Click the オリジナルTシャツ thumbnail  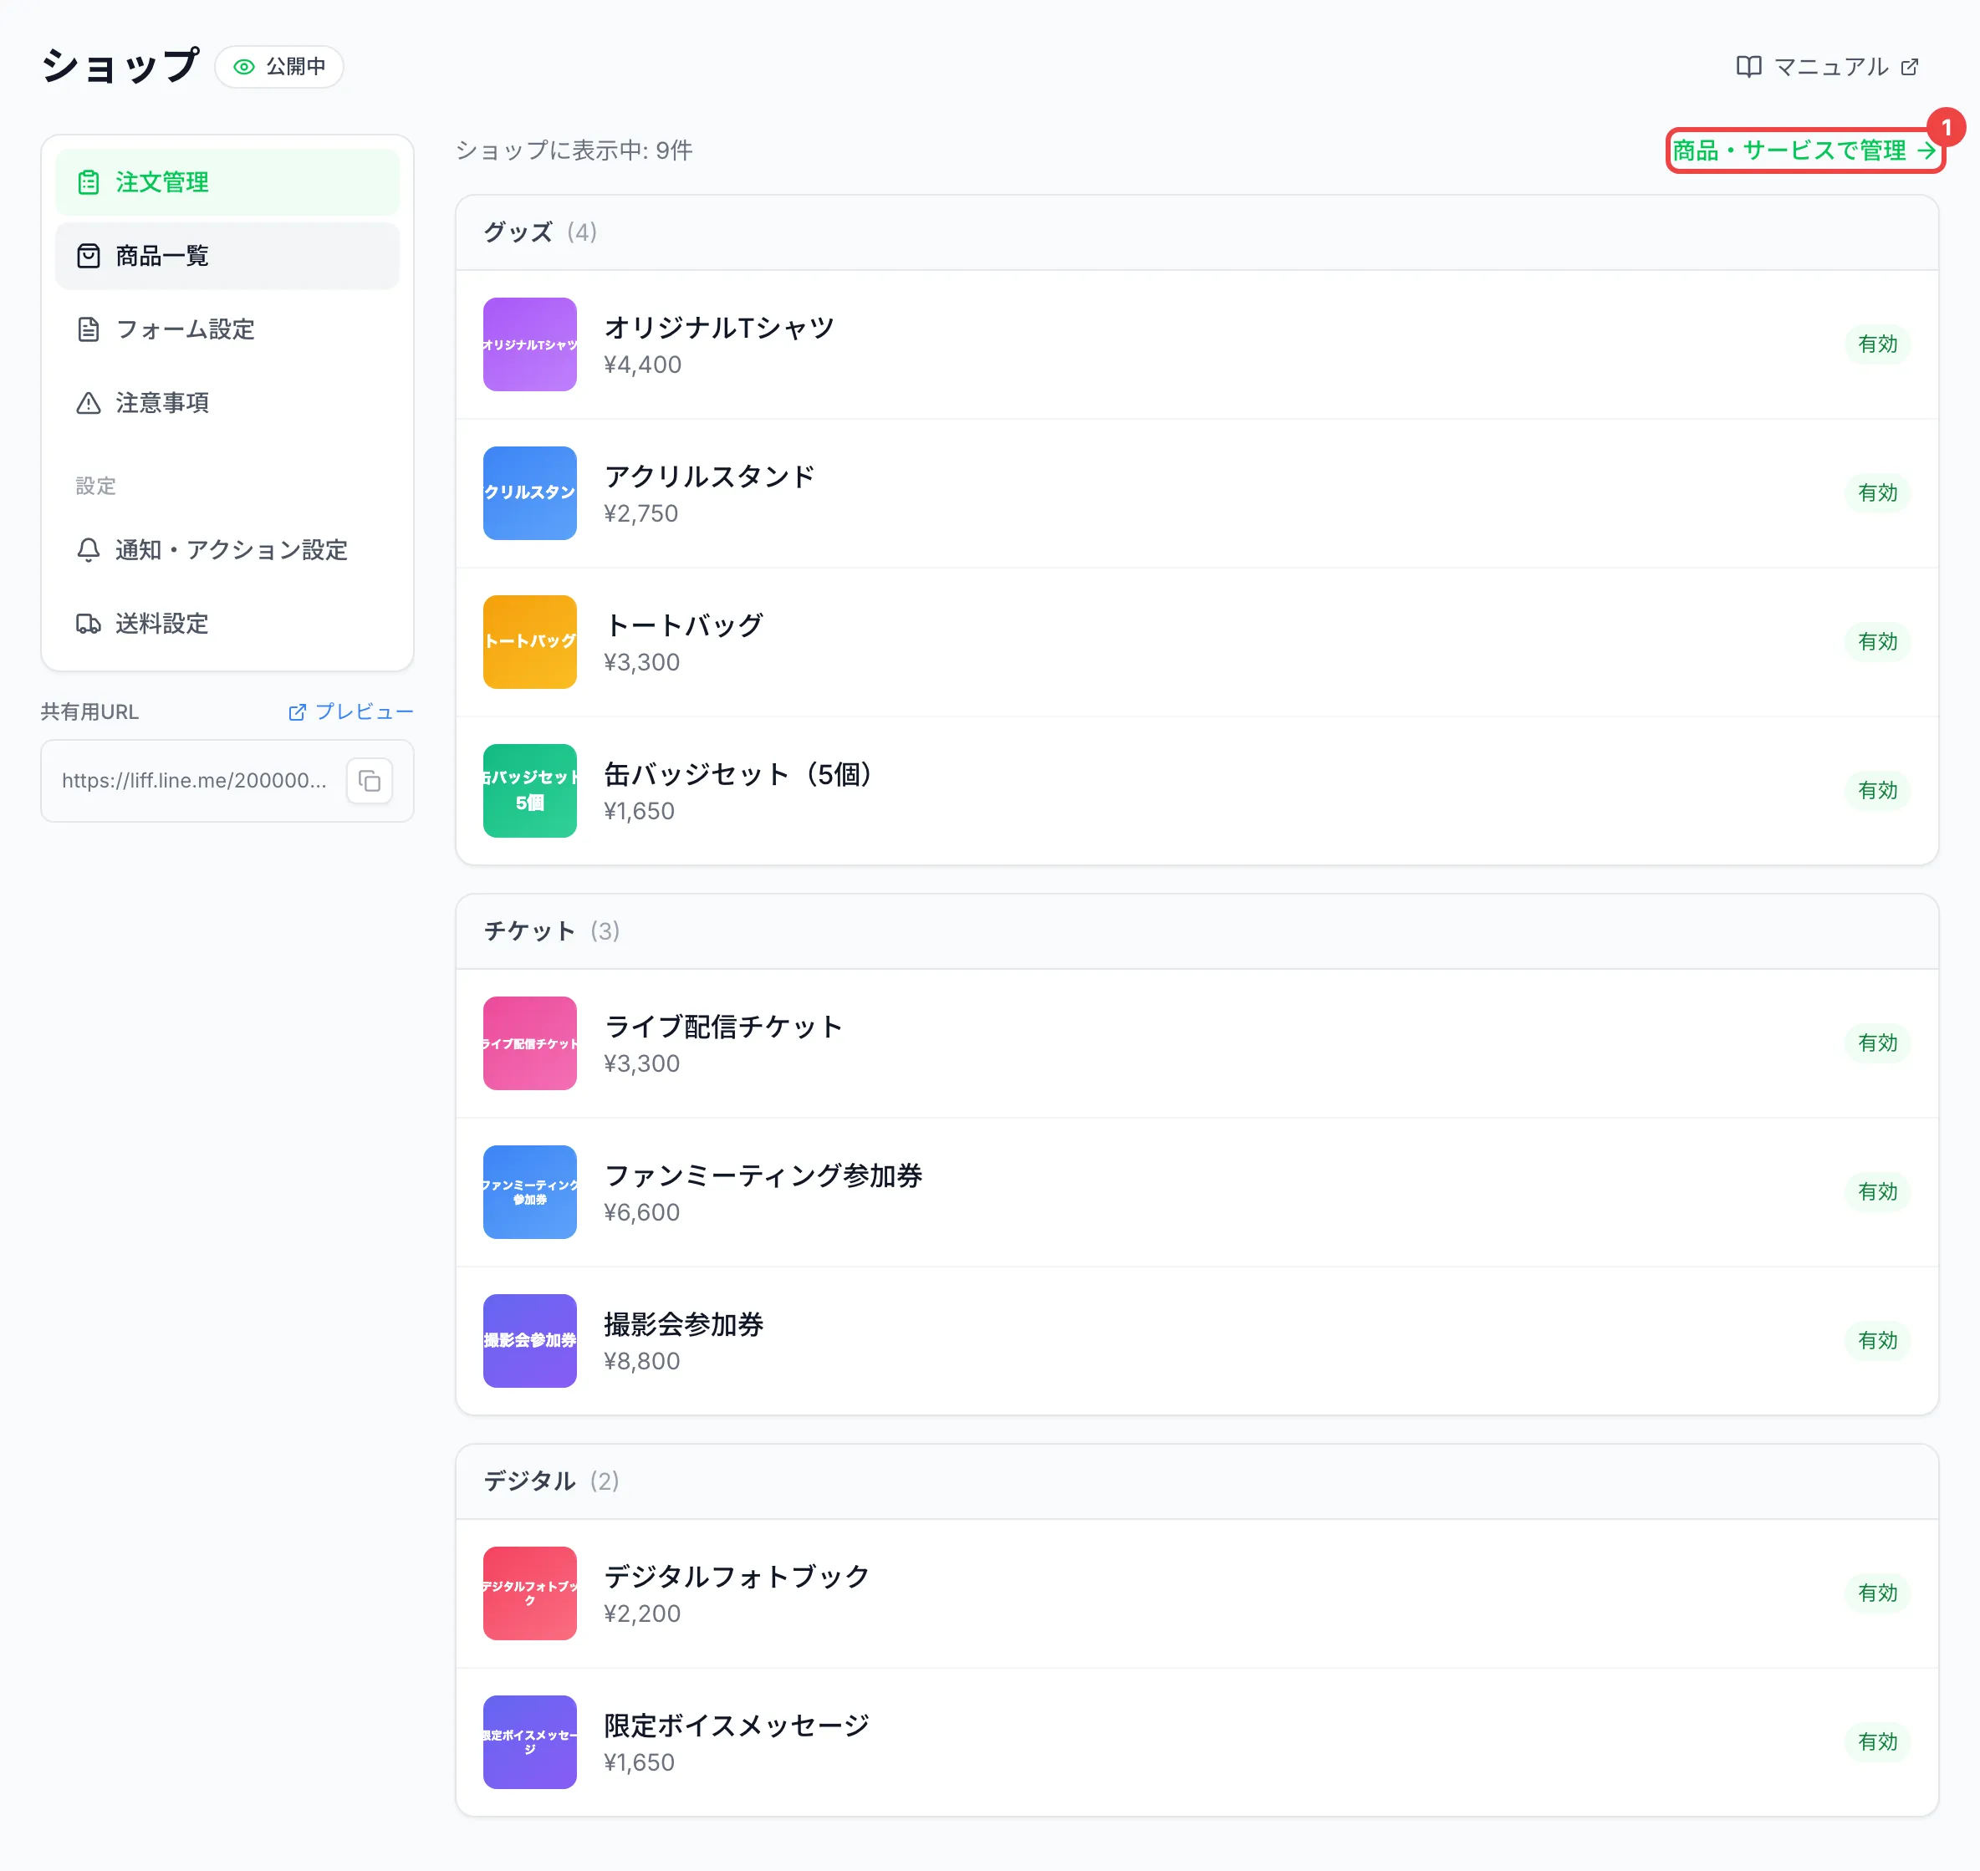click(x=529, y=344)
